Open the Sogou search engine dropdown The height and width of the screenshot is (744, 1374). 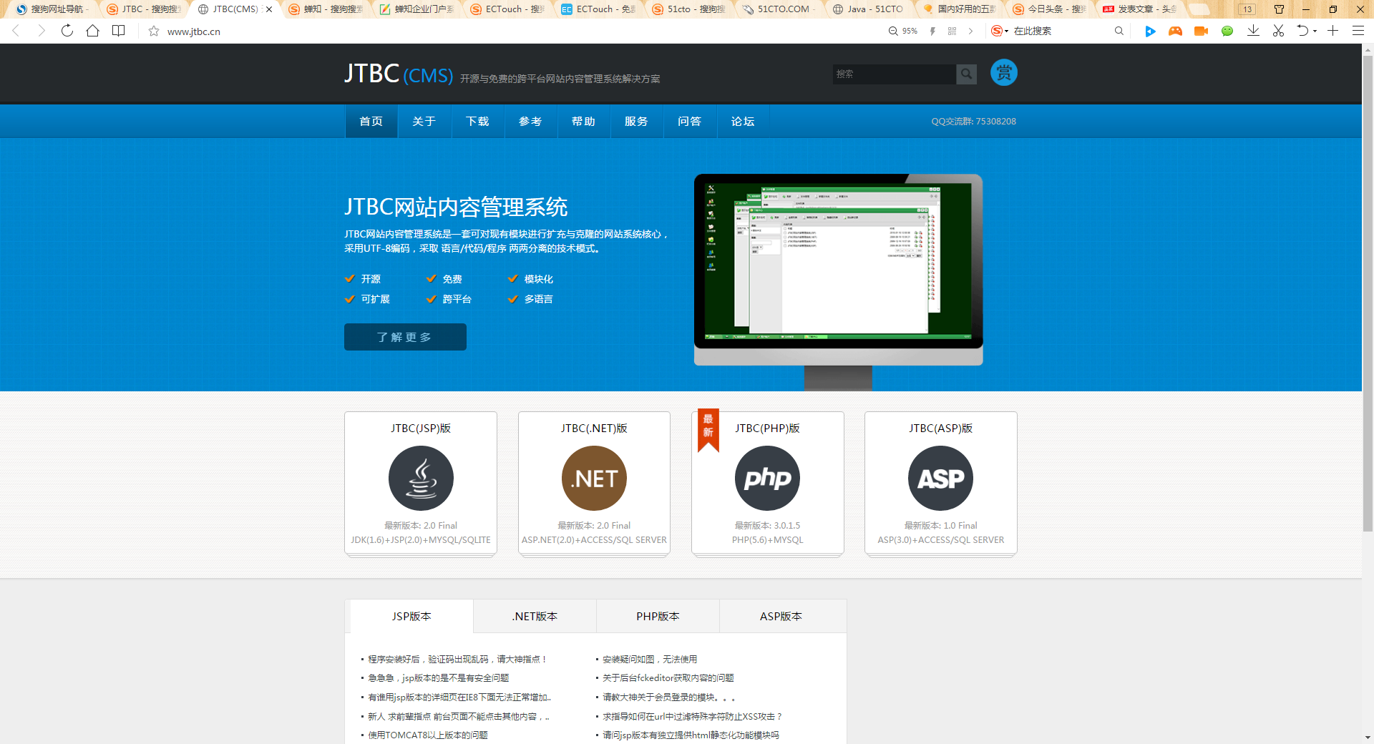pyautogui.click(x=1000, y=31)
